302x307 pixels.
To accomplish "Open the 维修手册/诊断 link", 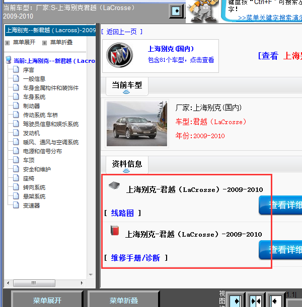I will pos(135,258).
